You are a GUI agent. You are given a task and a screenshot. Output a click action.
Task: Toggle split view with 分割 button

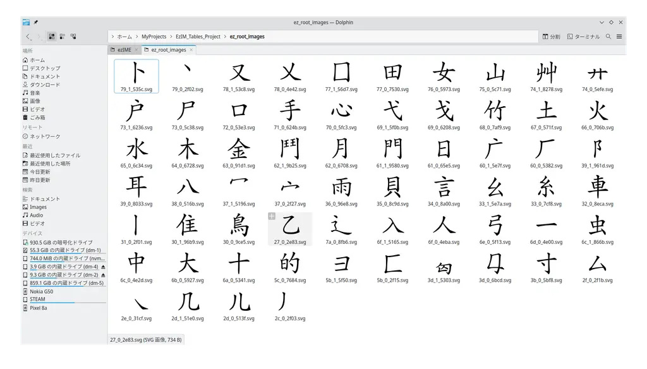tap(551, 37)
